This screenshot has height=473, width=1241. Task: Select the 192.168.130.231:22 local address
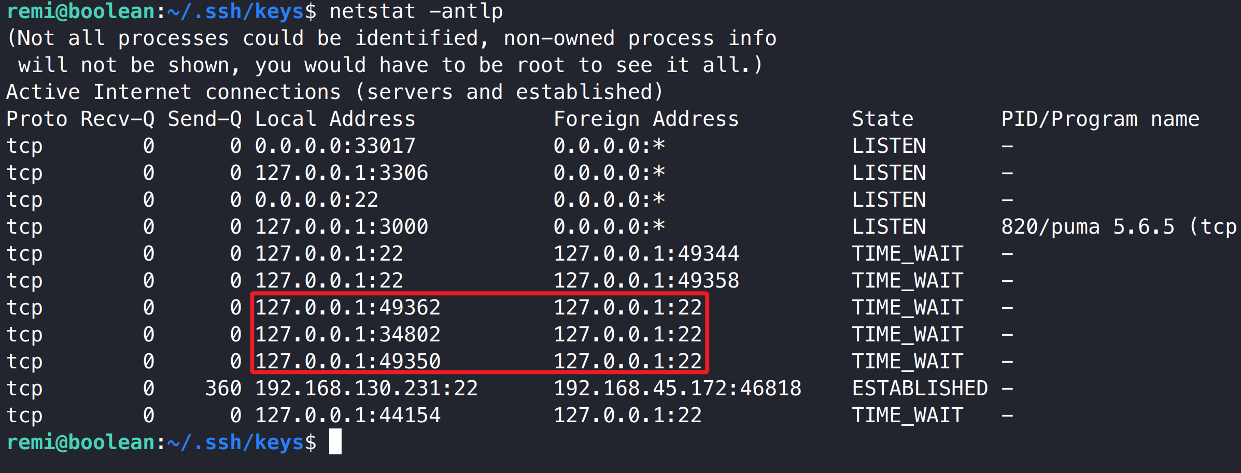(x=366, y=389)
